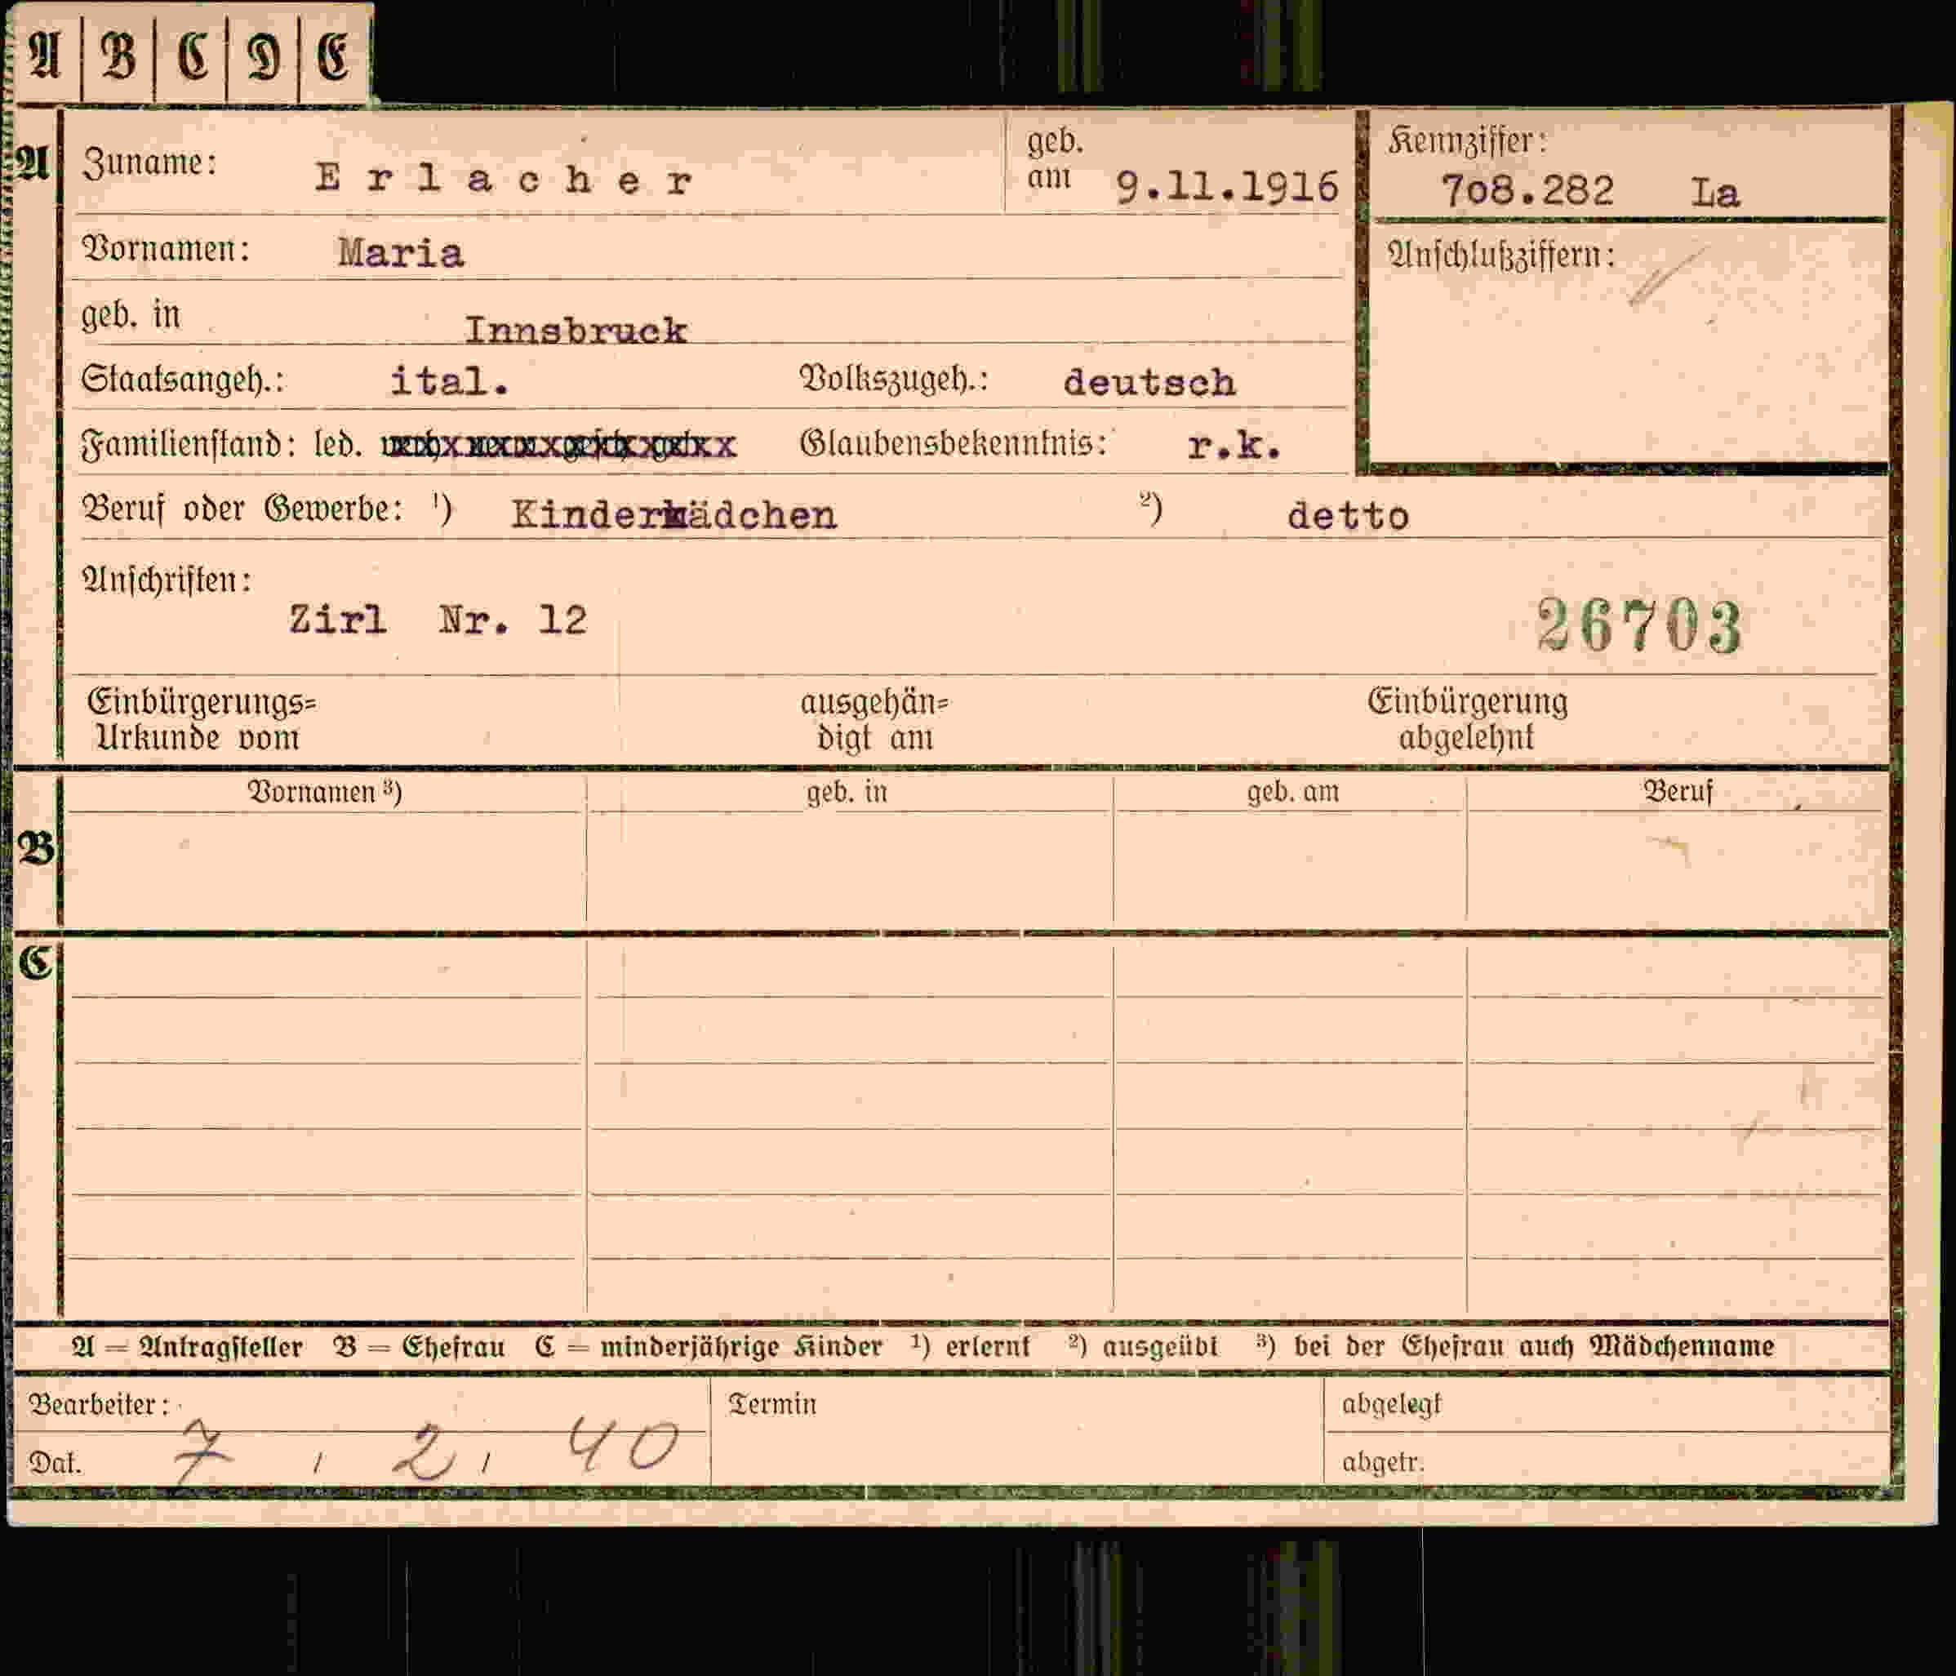Select the birth date '9.11.1916'

[x=1226, y=187]
